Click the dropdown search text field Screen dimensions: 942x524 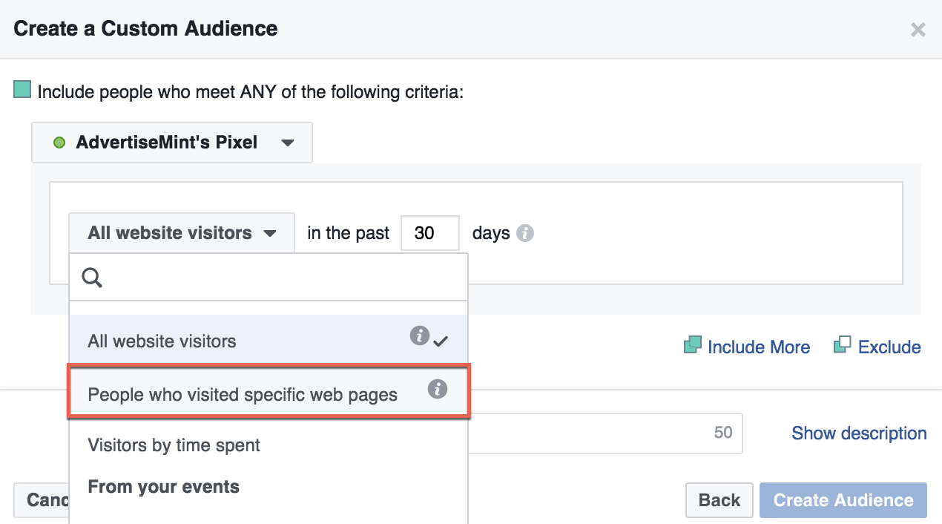point(282,278)
